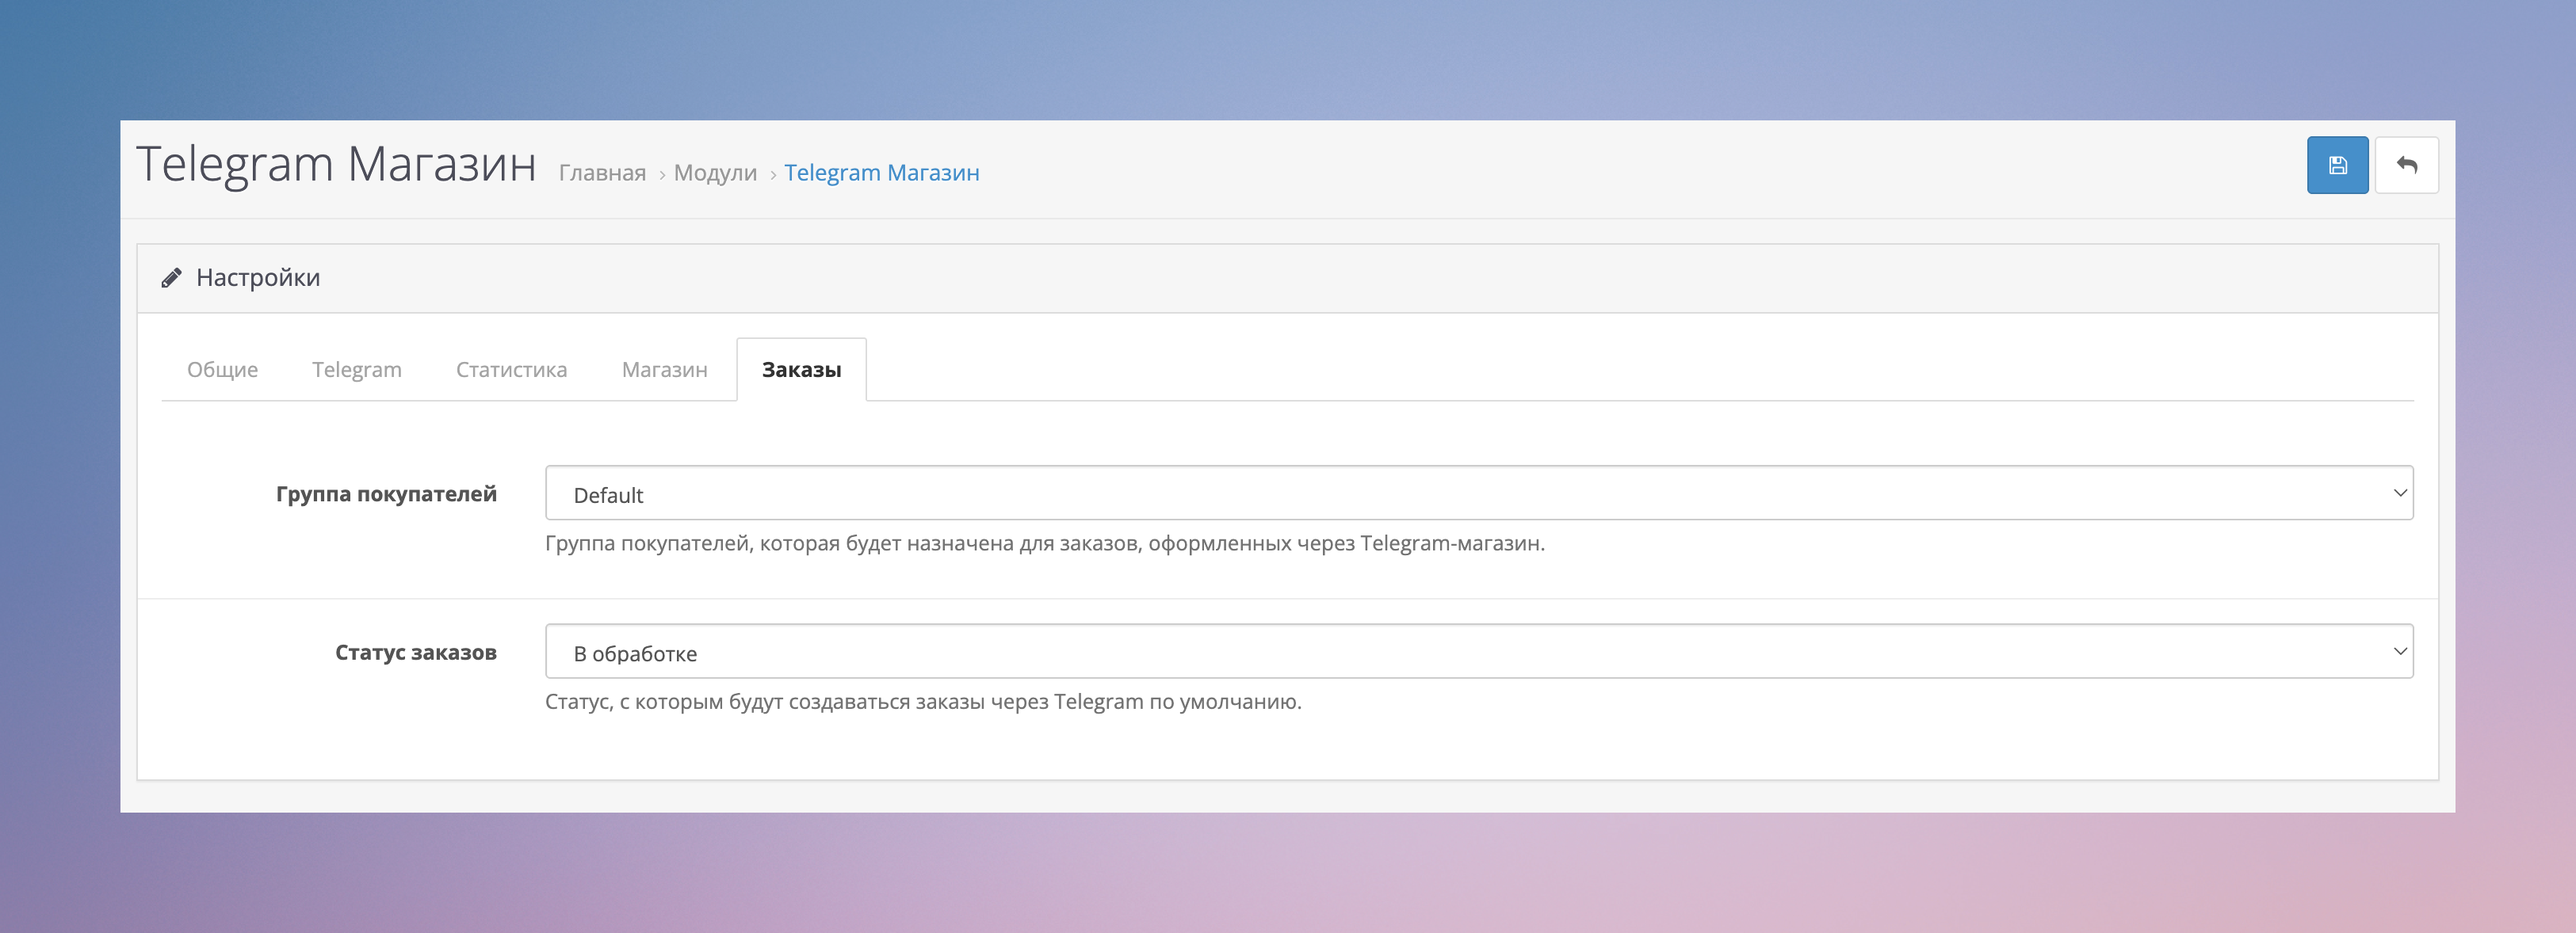Click the back arrow button
This screenshot has width=2576, height=933.
pyautogui.click(x=2406, y=165)
